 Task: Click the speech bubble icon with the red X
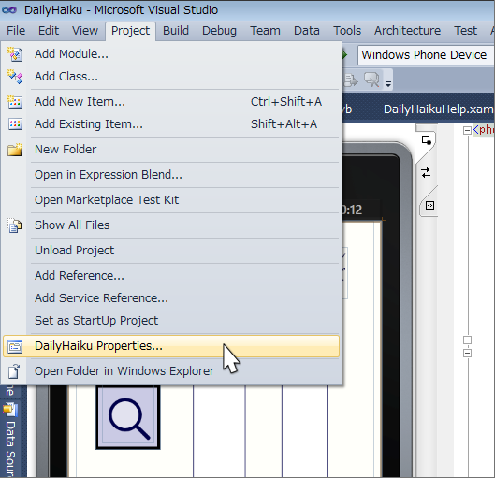click(x=371, y=80)
